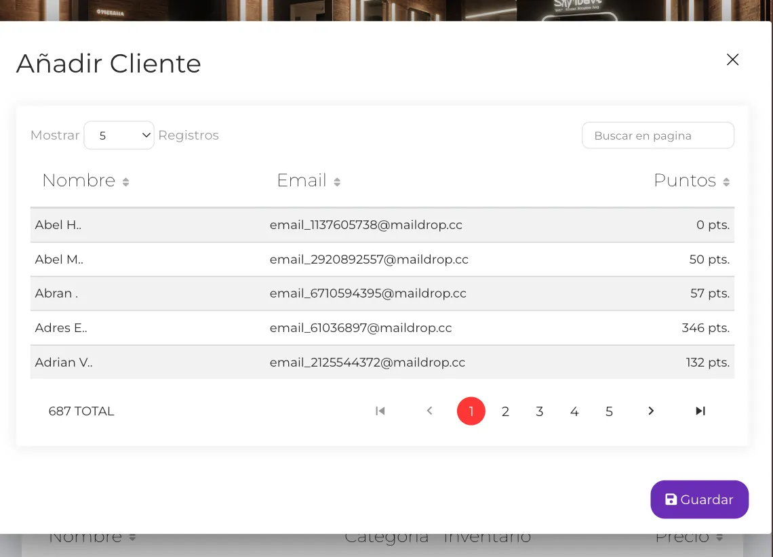
Task: Go to page 2
Action: point(505,411)
